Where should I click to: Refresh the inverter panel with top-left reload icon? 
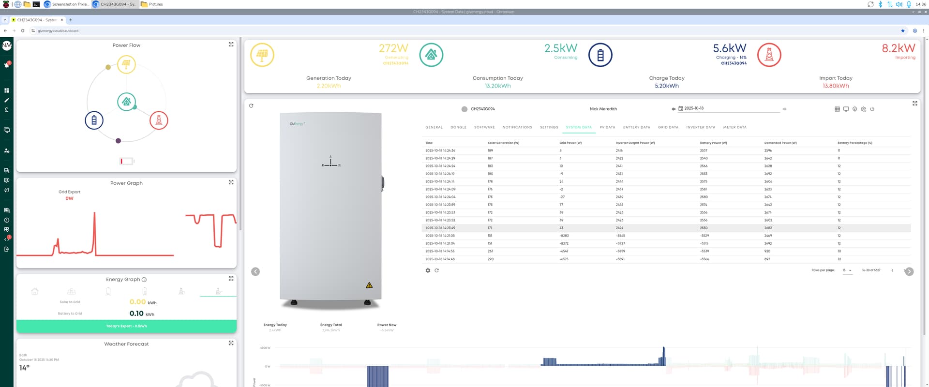tap(251, 105)
